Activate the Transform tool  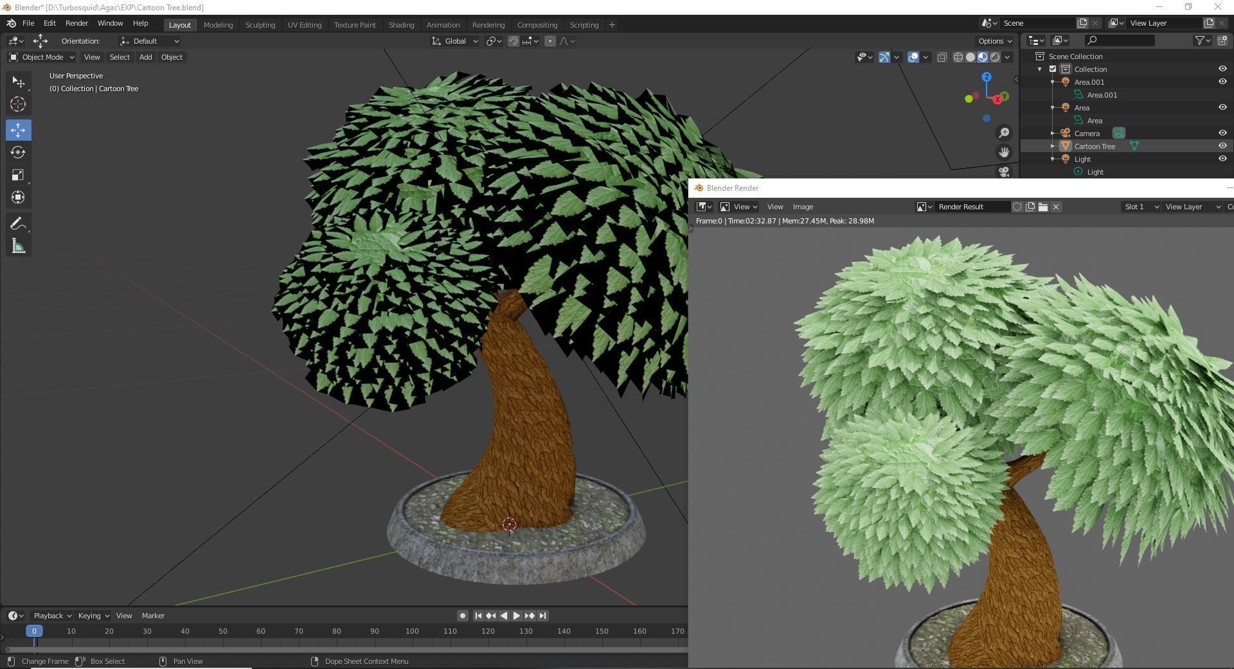pos(18,197)
